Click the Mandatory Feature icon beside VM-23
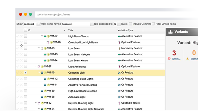This screenshot has width=198, height=111. tap(42, 48)
